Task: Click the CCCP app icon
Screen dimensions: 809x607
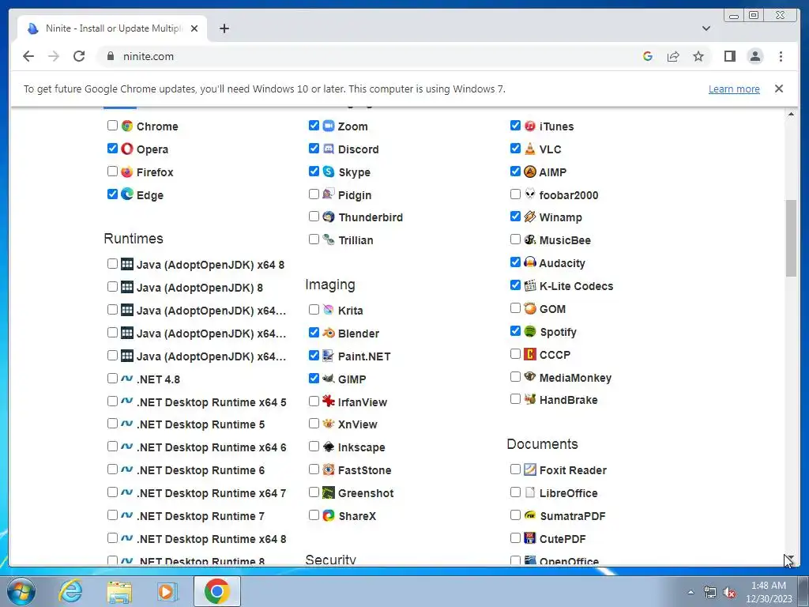Action: 530,354
